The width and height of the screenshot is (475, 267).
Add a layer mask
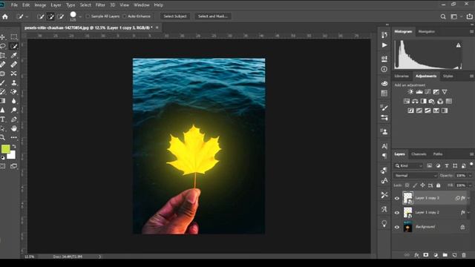(x=425, y=255)
